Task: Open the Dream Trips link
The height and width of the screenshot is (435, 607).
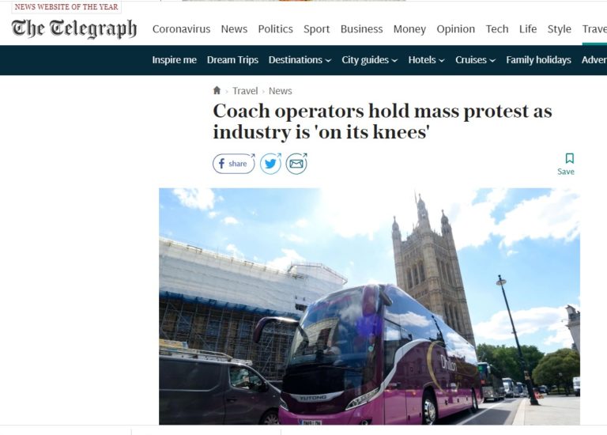Action: point(232,60)
